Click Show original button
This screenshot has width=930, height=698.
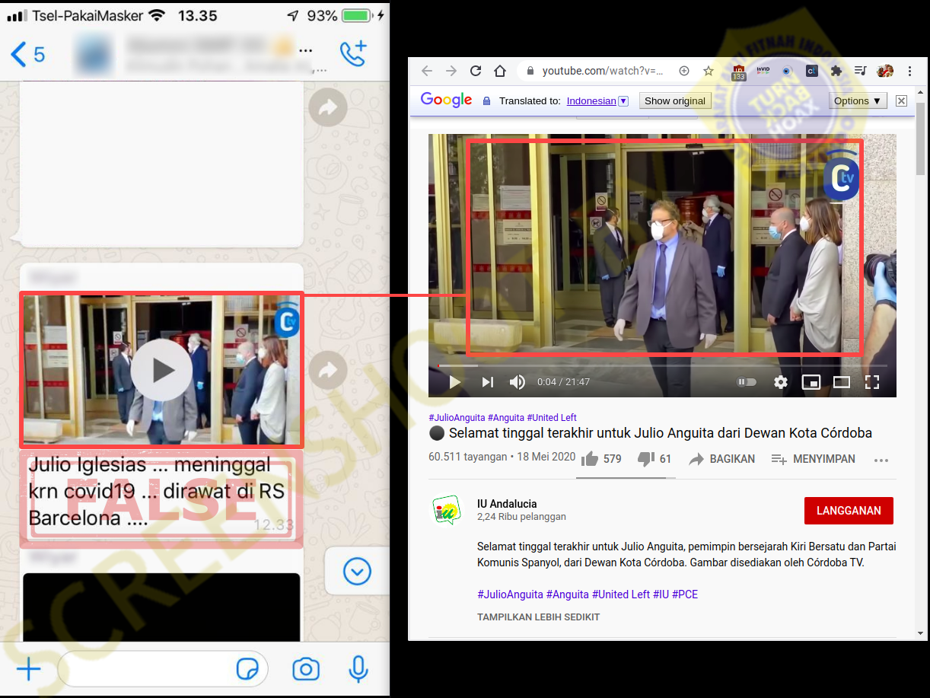pos(675,100)
